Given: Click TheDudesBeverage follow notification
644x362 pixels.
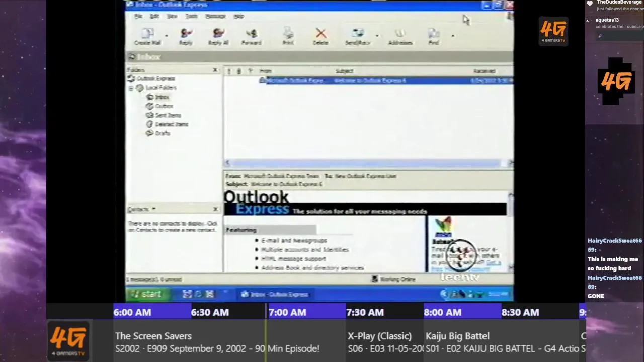Looking at the screenshot, I should [x=615, y=5].
